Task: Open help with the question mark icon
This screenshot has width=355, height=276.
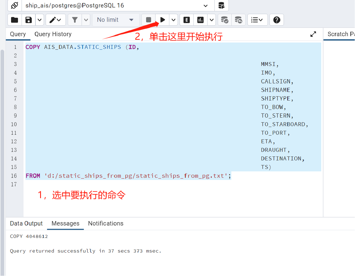Action: [x=277, y=20]
